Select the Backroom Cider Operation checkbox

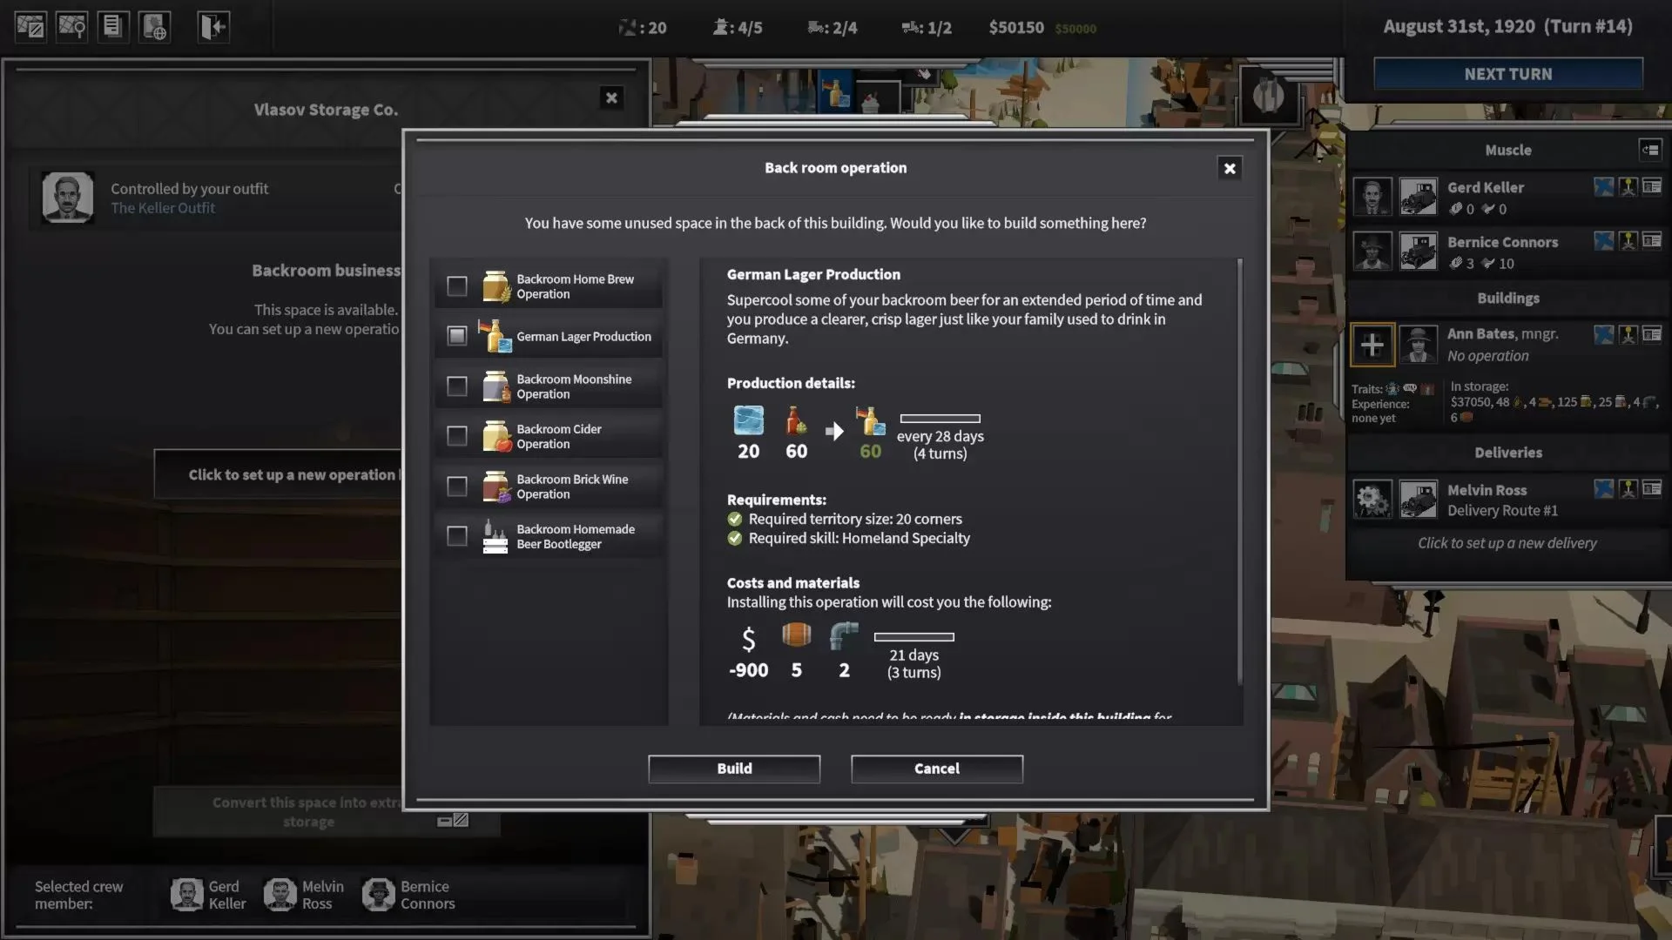(x=456, y=436)
